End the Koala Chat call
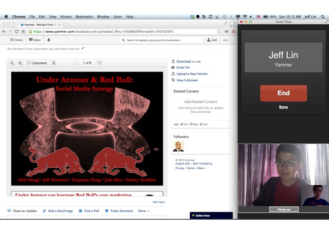The image size is (329, 234). 284,93
